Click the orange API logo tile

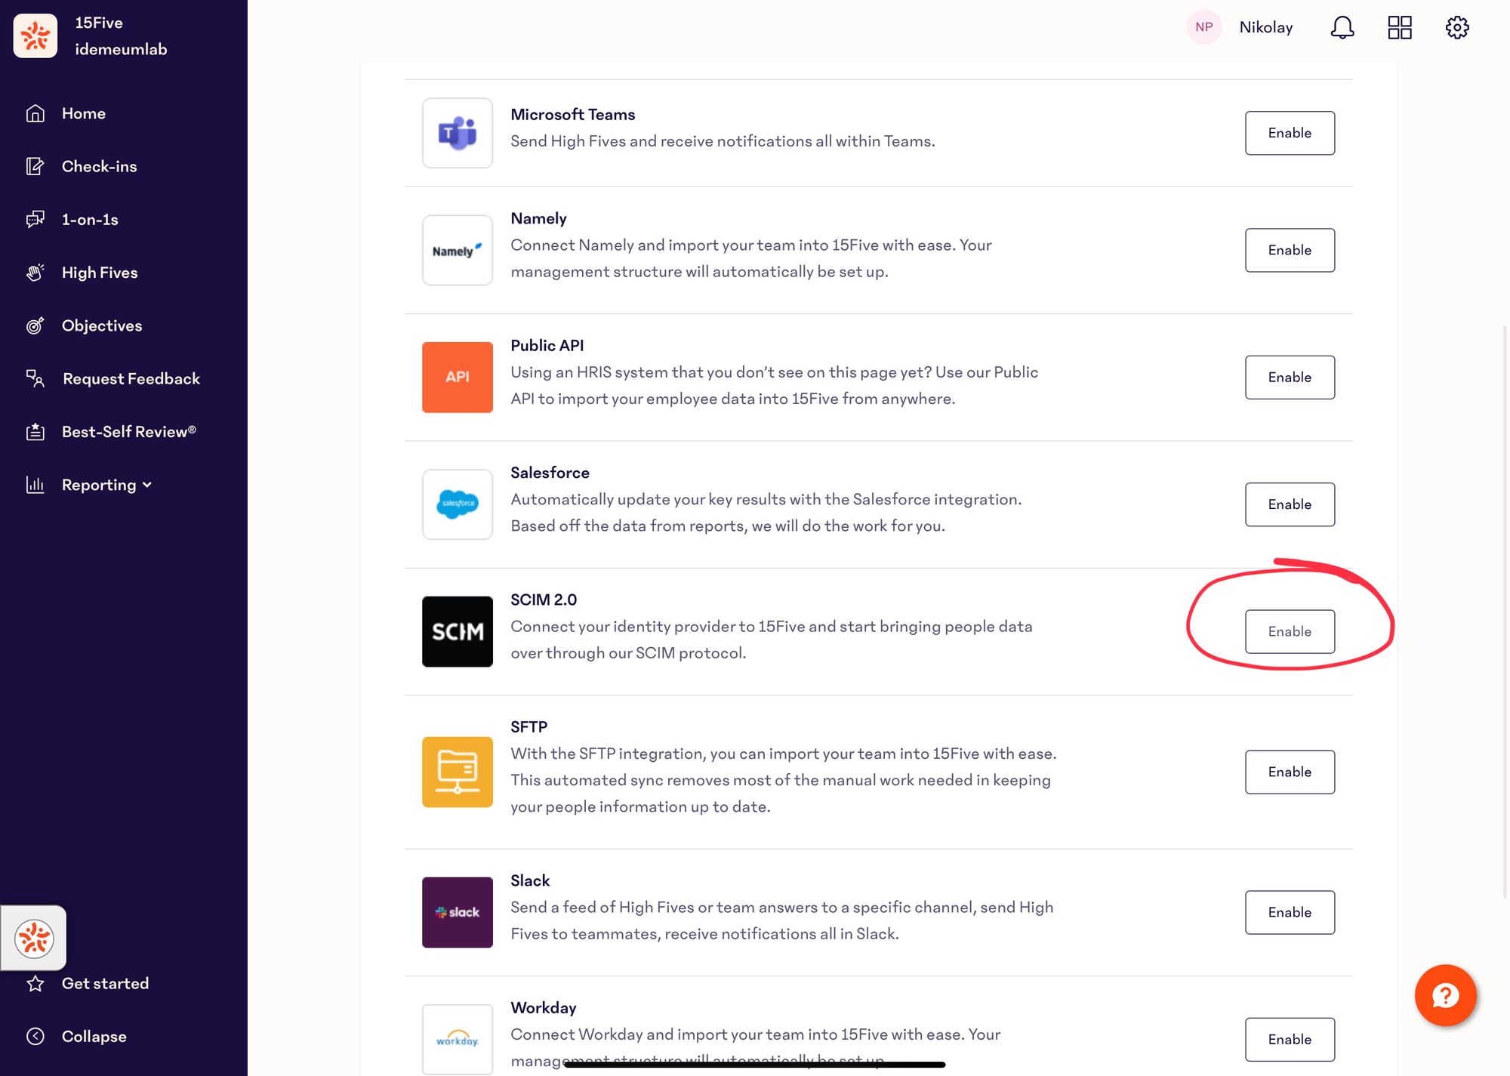coord(458,377)
